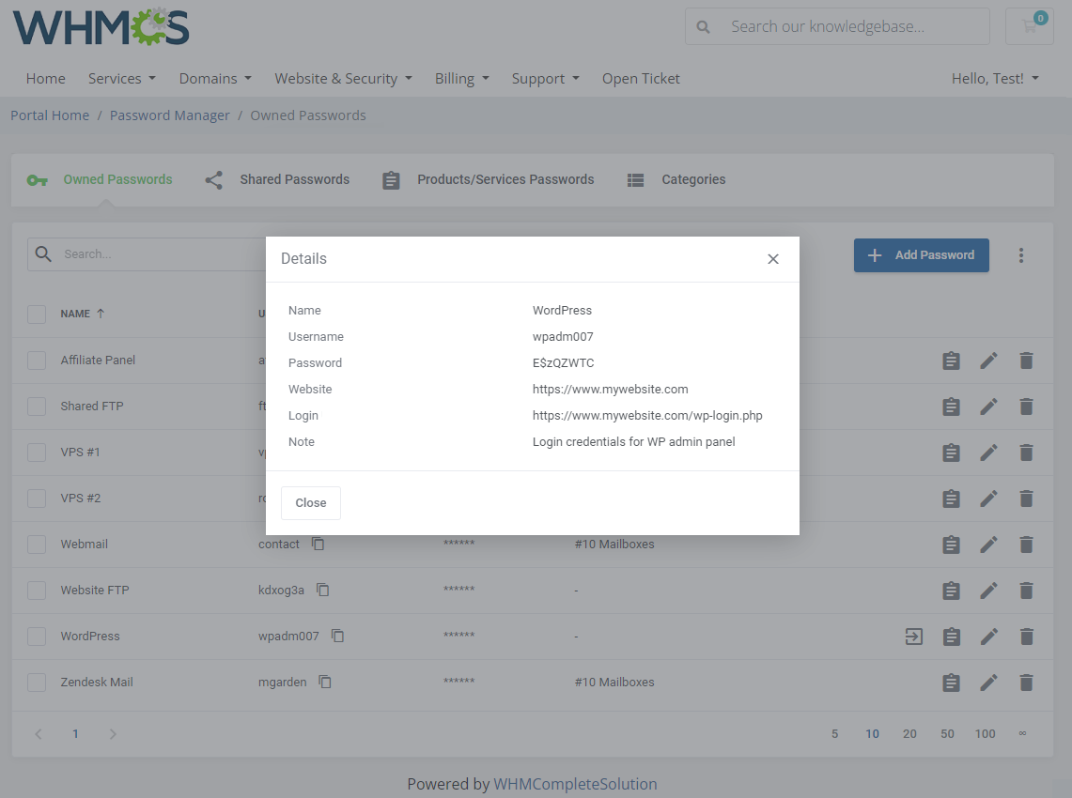This screenshot has width=1072, height=798.
Task: Switch to Categories tab
Action: coord(676,179)
